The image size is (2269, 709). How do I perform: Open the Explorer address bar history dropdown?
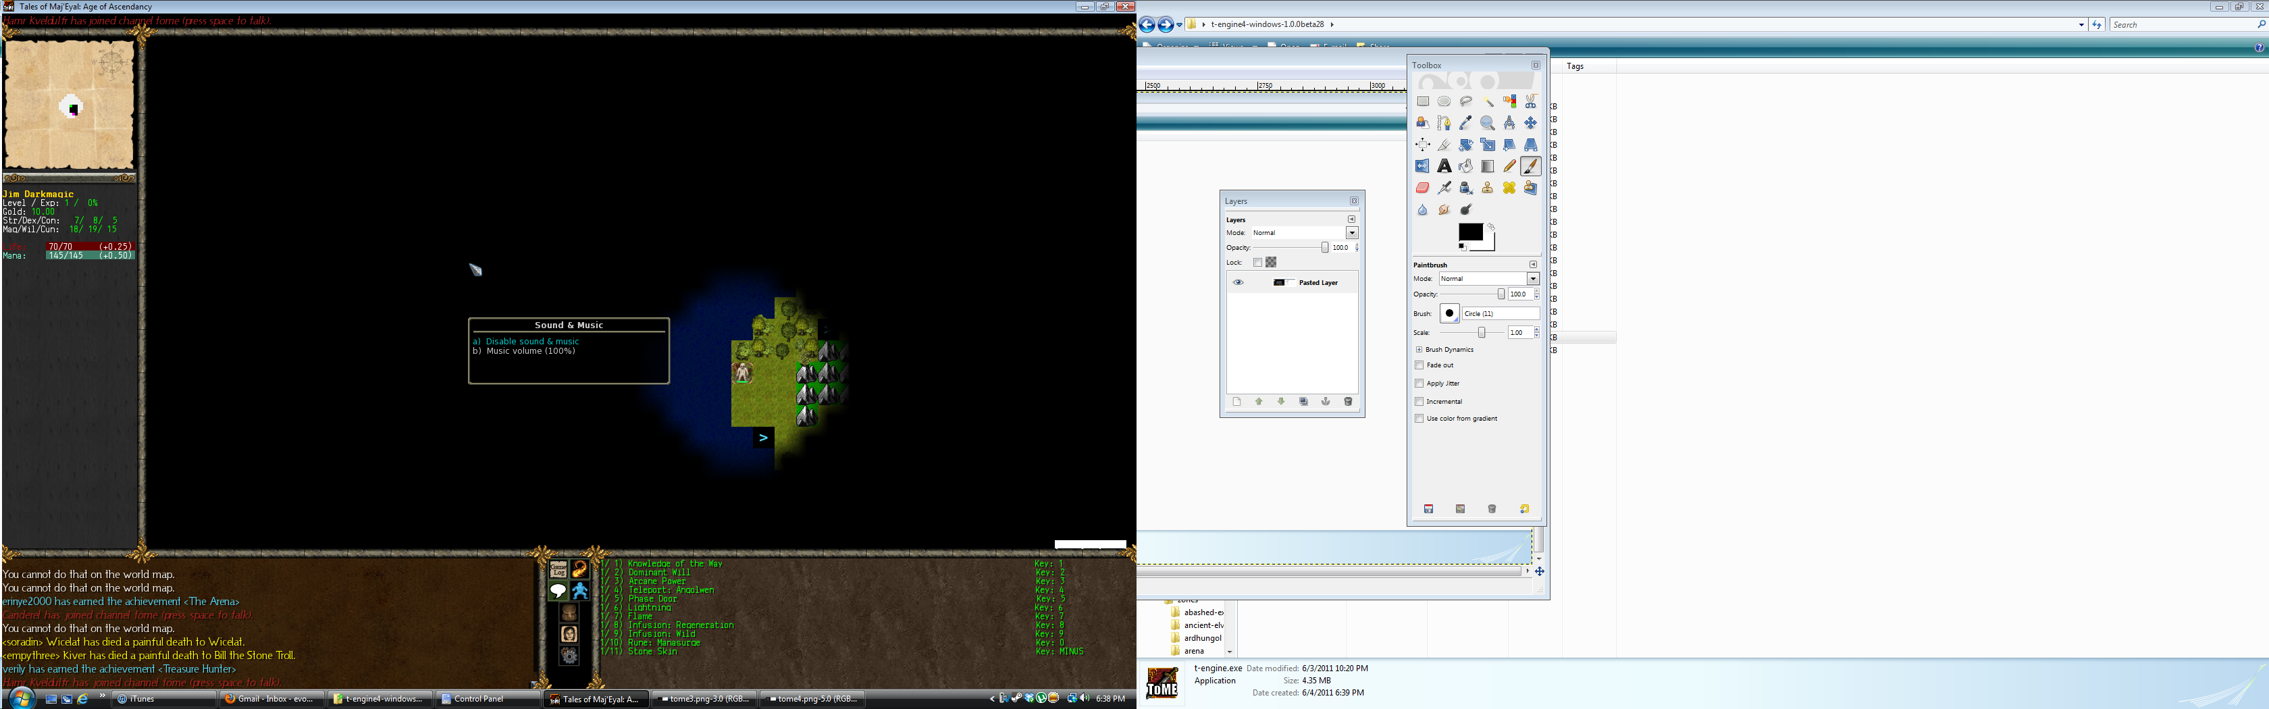pyautogui.click(x=2081, y=25)
